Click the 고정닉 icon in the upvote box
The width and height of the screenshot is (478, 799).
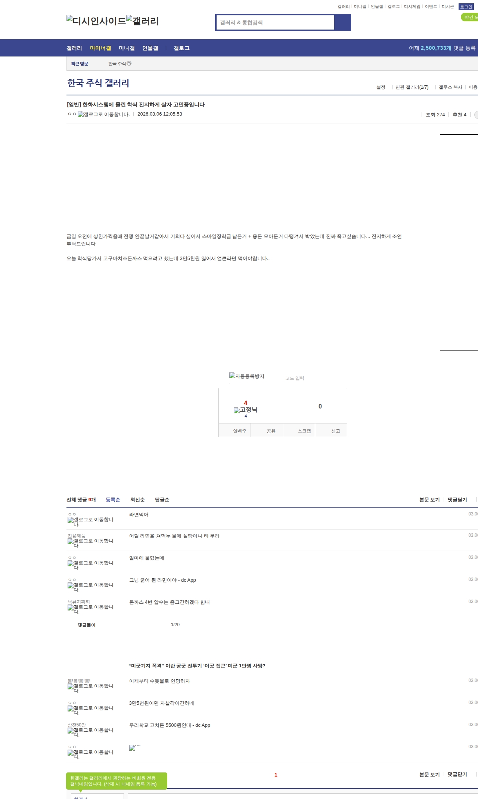click(x=245, y=410)
